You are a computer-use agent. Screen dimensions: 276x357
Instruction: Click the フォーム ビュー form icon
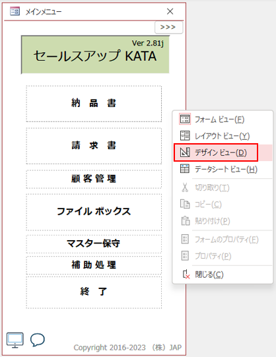(185, 119)
